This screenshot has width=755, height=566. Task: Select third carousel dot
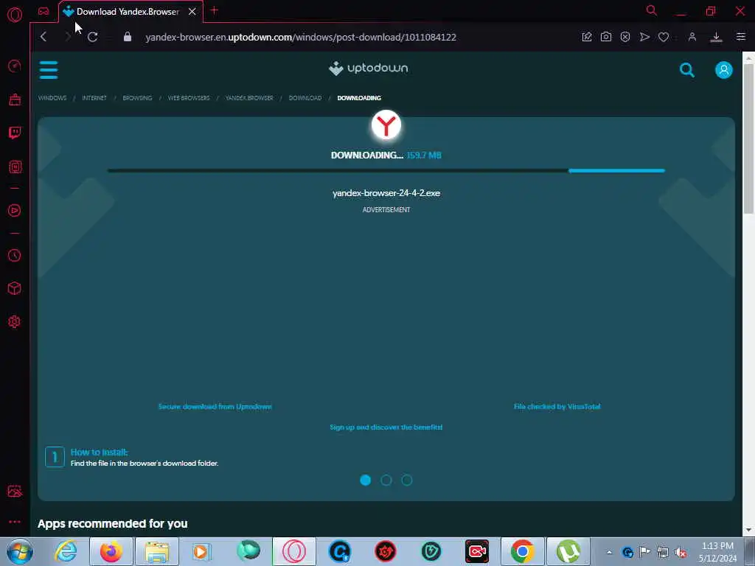pyautogui.click(x=407, y=480)
